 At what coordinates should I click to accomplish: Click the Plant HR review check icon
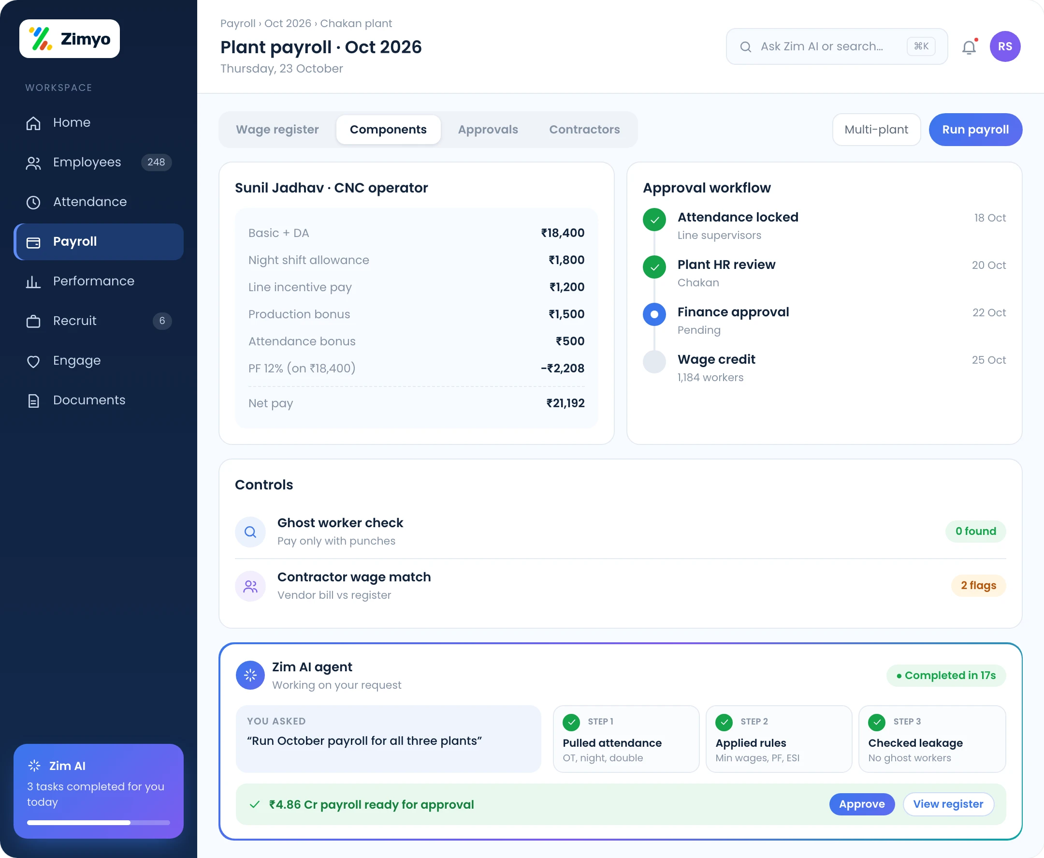pyautogui.click(x=654, y=267)
